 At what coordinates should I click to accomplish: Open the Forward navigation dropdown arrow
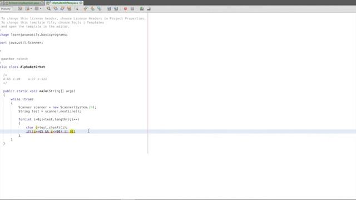tap(41, 9)
